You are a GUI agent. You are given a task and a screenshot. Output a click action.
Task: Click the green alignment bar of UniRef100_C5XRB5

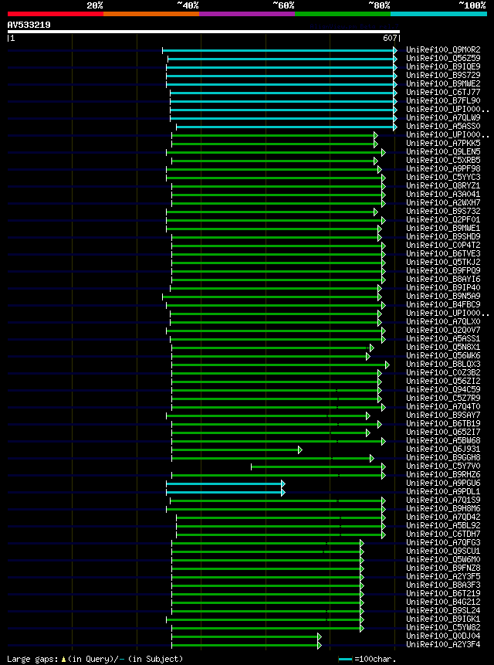tap(275, 161)
